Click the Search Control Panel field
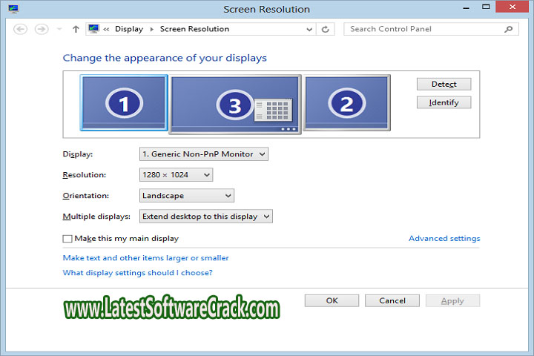The height and width of the screenshot is (356, 534). point(423,29)
